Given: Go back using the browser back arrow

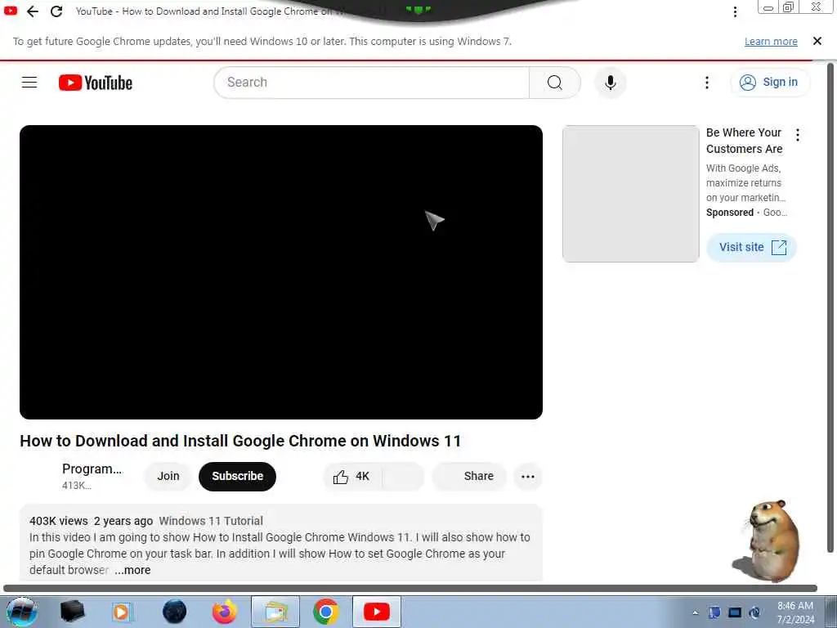Looking at the screenshot, I should click(x=33, y=11).
